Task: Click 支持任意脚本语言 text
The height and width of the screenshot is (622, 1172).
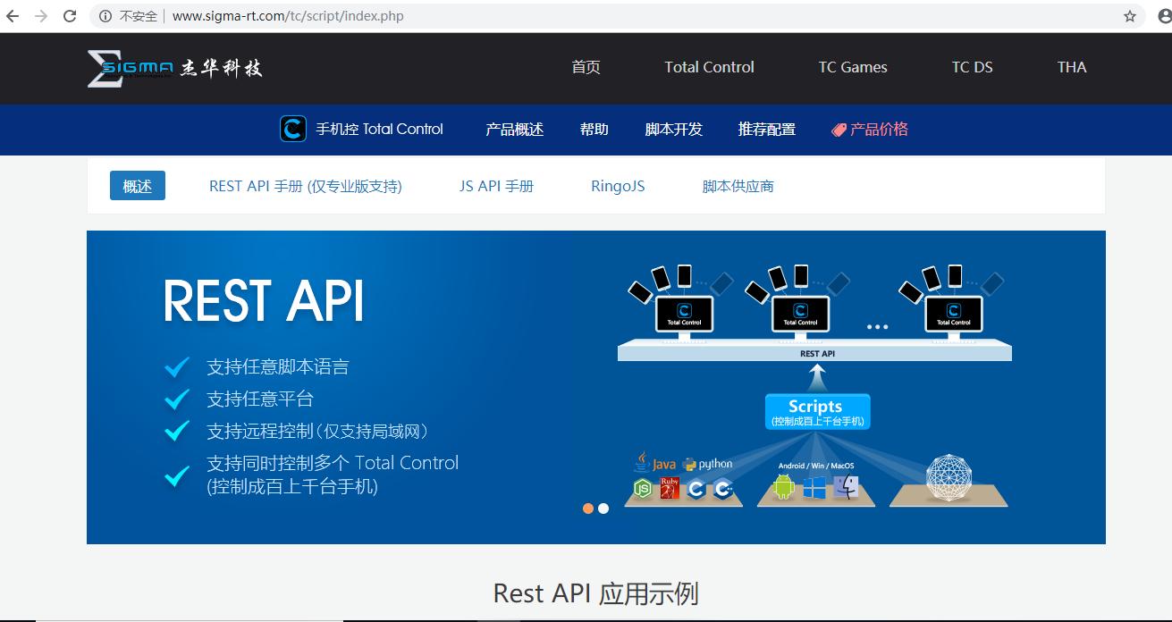Action: pos(278,366)
